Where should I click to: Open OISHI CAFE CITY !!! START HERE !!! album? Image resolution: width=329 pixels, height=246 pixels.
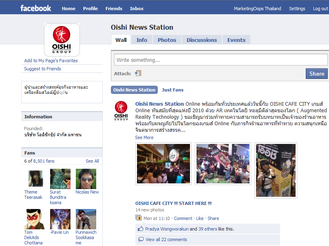(x=173, y=203)
